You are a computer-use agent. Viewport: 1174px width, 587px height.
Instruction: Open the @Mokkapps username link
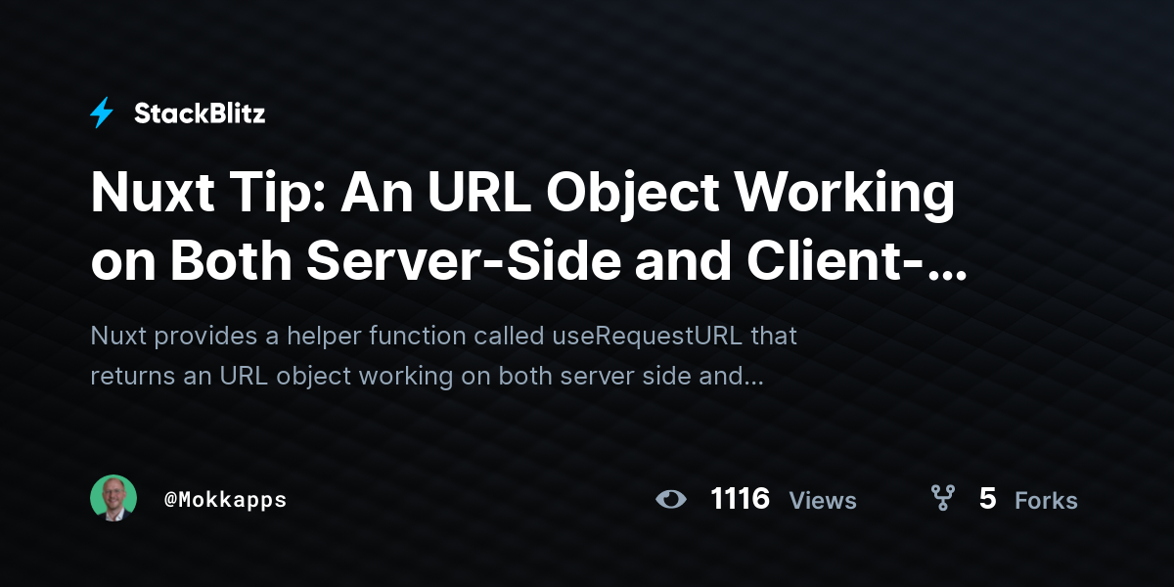coord(225,499)
